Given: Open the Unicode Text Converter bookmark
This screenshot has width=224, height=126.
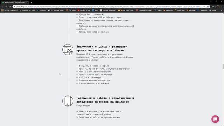Looking at the screenshot, I should pyautogui.click(x=108, y=10).
